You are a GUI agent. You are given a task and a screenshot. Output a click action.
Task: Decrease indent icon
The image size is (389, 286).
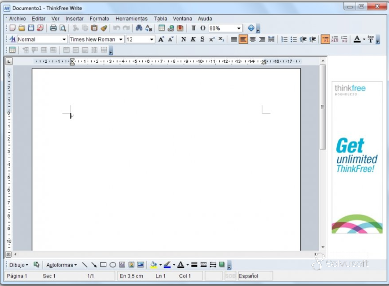303,39
